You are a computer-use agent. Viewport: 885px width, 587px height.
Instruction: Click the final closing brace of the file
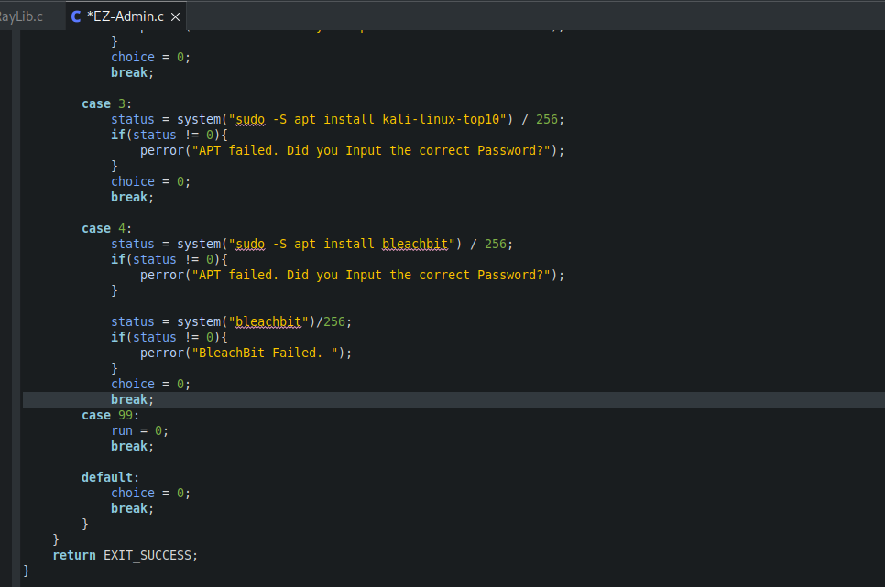coord(27,571)
